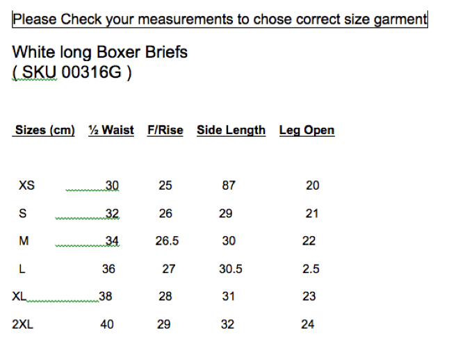
Task: Click the measurement instruction sentence at top
Action: [220, 19]
